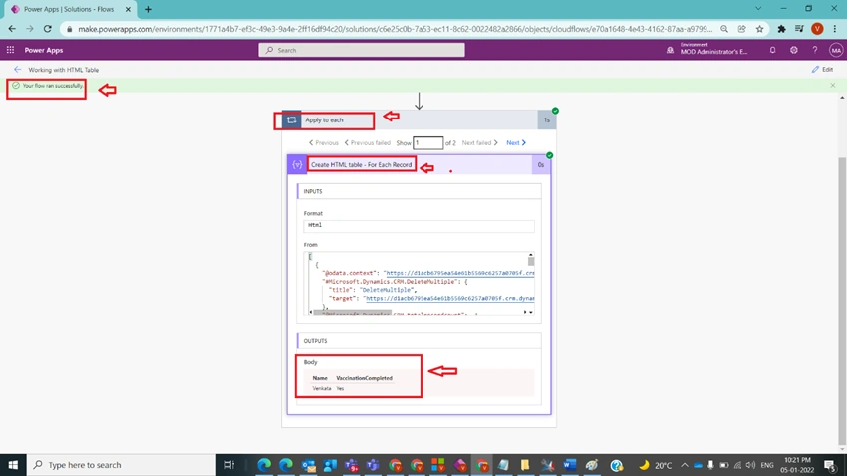
Task: Dismiss the flow ran successfully banner
Action: (832, 85)
